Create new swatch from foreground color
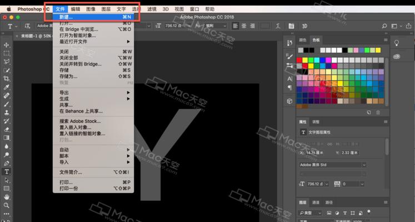 coord(369,113)
